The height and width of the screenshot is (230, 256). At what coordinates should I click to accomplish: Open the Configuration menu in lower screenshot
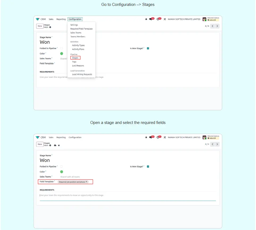click(x=75, y=138)
